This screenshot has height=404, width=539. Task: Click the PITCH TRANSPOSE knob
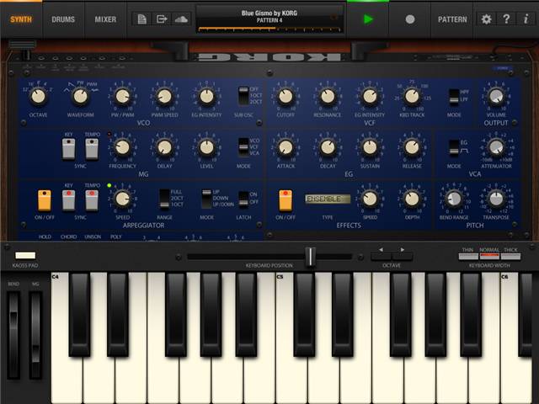496,199
